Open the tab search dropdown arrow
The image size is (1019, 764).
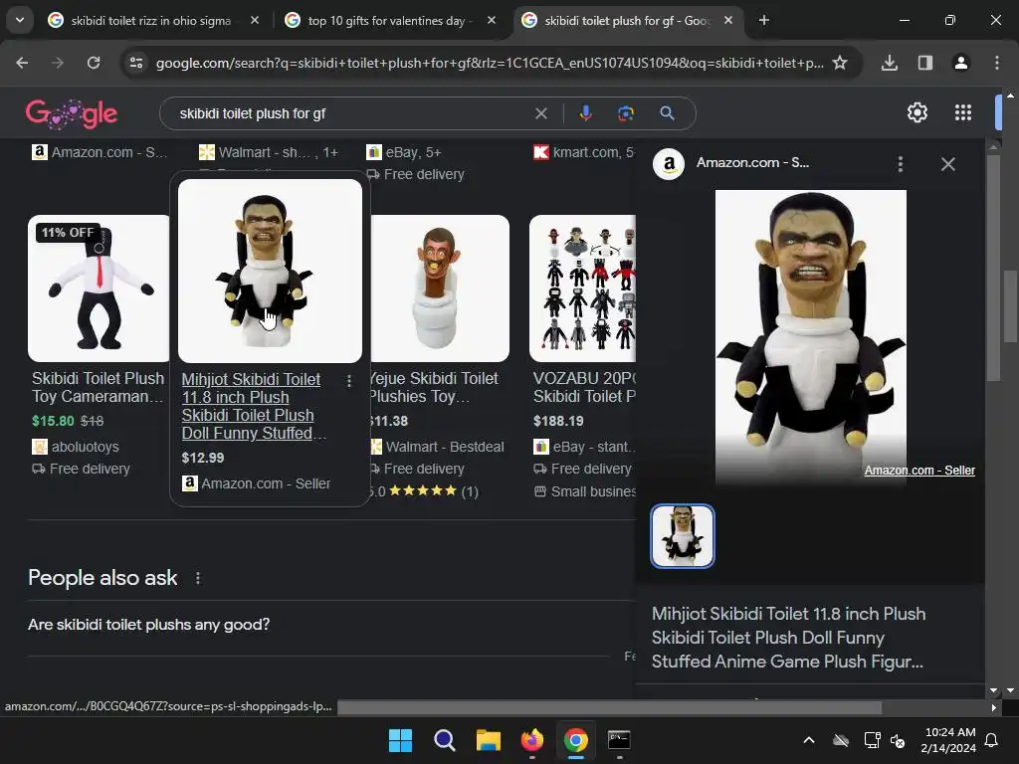[20, 20]
